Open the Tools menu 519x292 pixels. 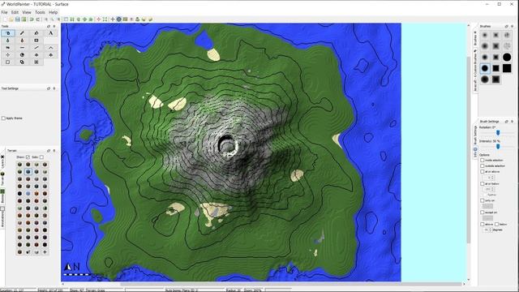point(40,12)
